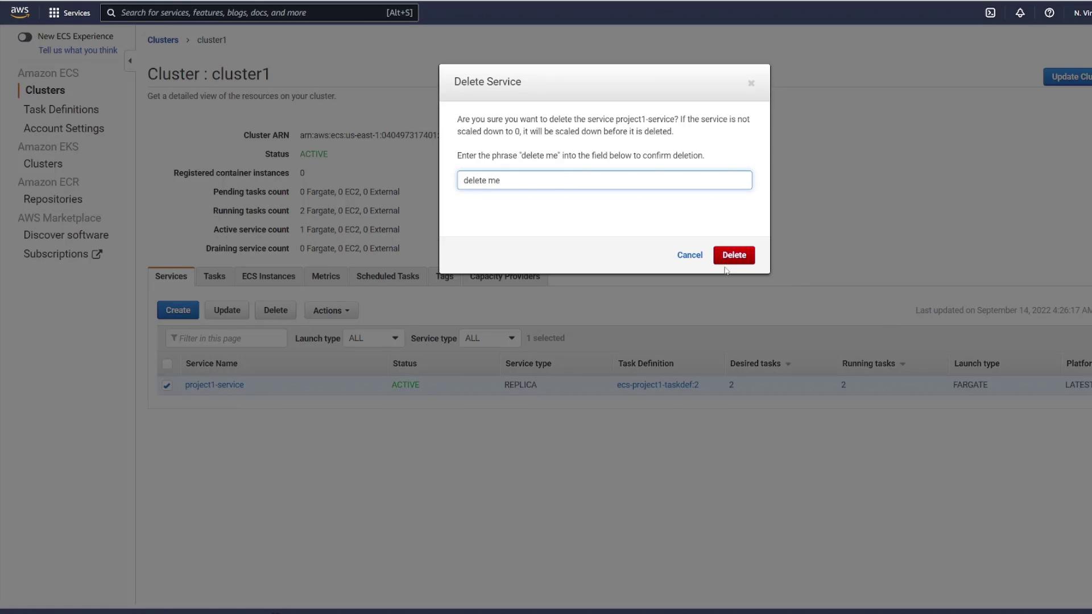Screen dimensions: 1092x614
Task: Cancel the Delete Service dialog
Action: (689, 255)
